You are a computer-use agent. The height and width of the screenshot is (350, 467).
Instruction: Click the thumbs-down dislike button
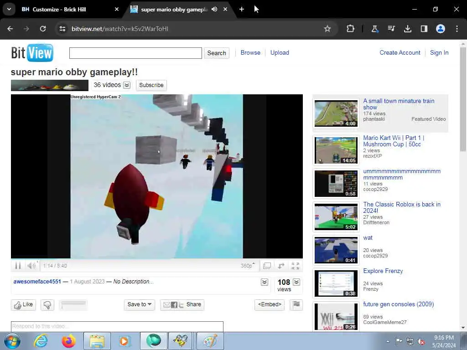pos(47,305)
